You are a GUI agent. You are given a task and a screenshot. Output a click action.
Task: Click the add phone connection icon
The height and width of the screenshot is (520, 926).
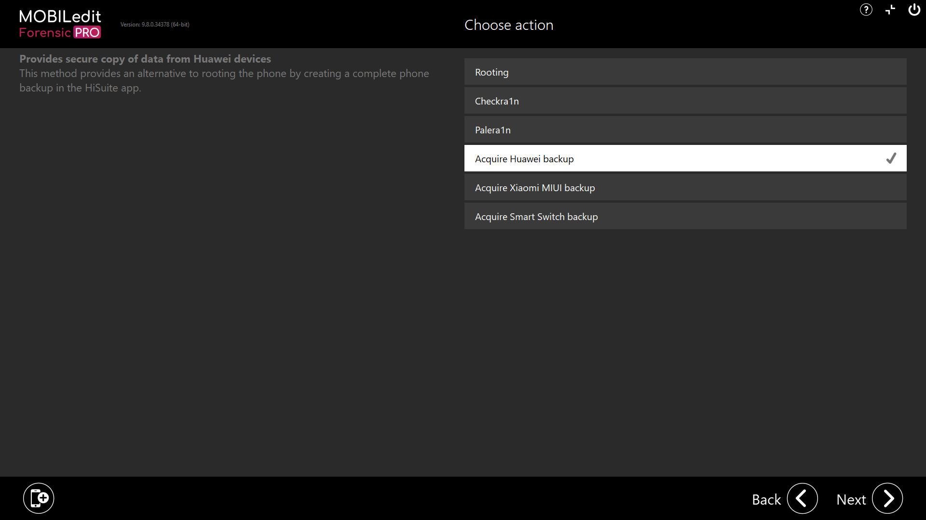point(39,498)
